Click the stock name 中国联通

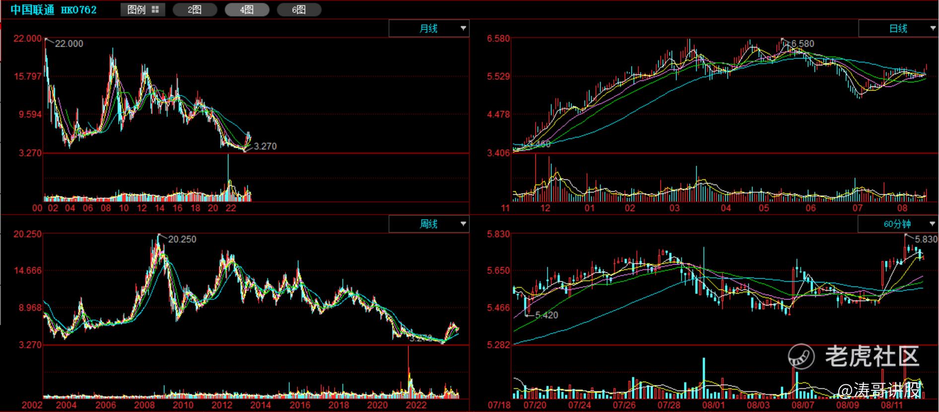click(x=32, y=10)
